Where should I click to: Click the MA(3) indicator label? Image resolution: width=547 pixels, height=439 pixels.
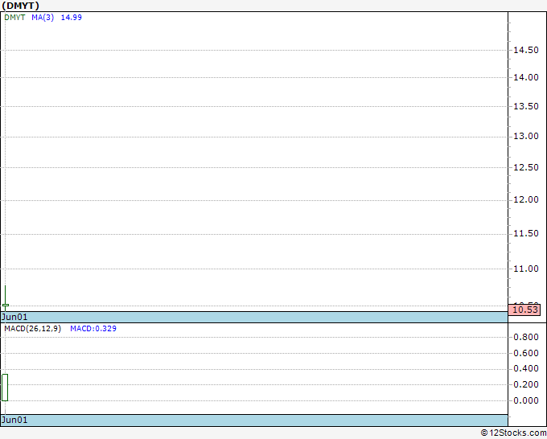[43, 18]
